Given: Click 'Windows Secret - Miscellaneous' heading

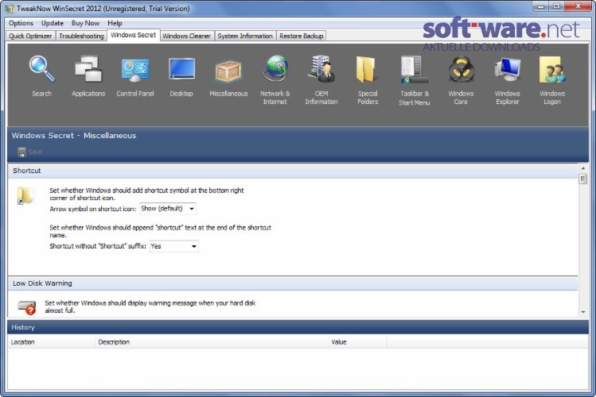Looking at the screenshot, I should coord(74,135).
